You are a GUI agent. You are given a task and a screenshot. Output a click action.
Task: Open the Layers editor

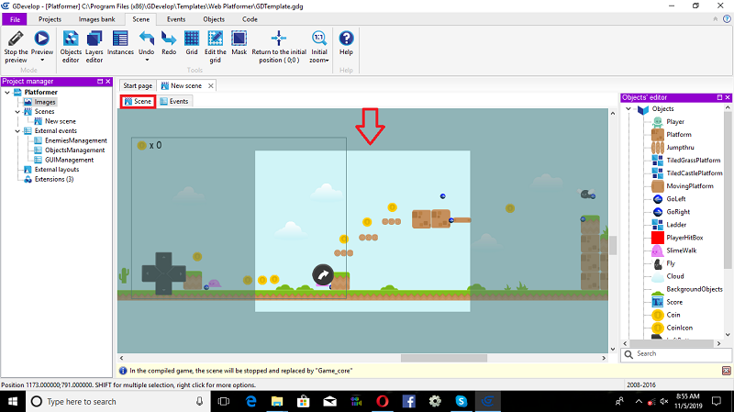click(x=94, y=39)
